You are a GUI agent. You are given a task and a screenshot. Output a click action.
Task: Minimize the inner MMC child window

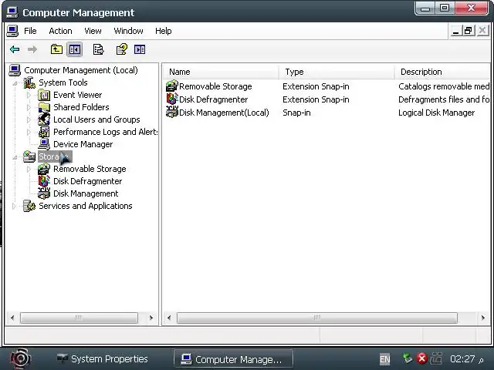pyautogui.click(x=455, y=31)
